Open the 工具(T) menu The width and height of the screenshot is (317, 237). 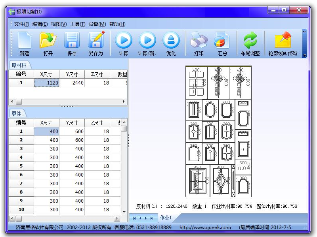[78, 24]
